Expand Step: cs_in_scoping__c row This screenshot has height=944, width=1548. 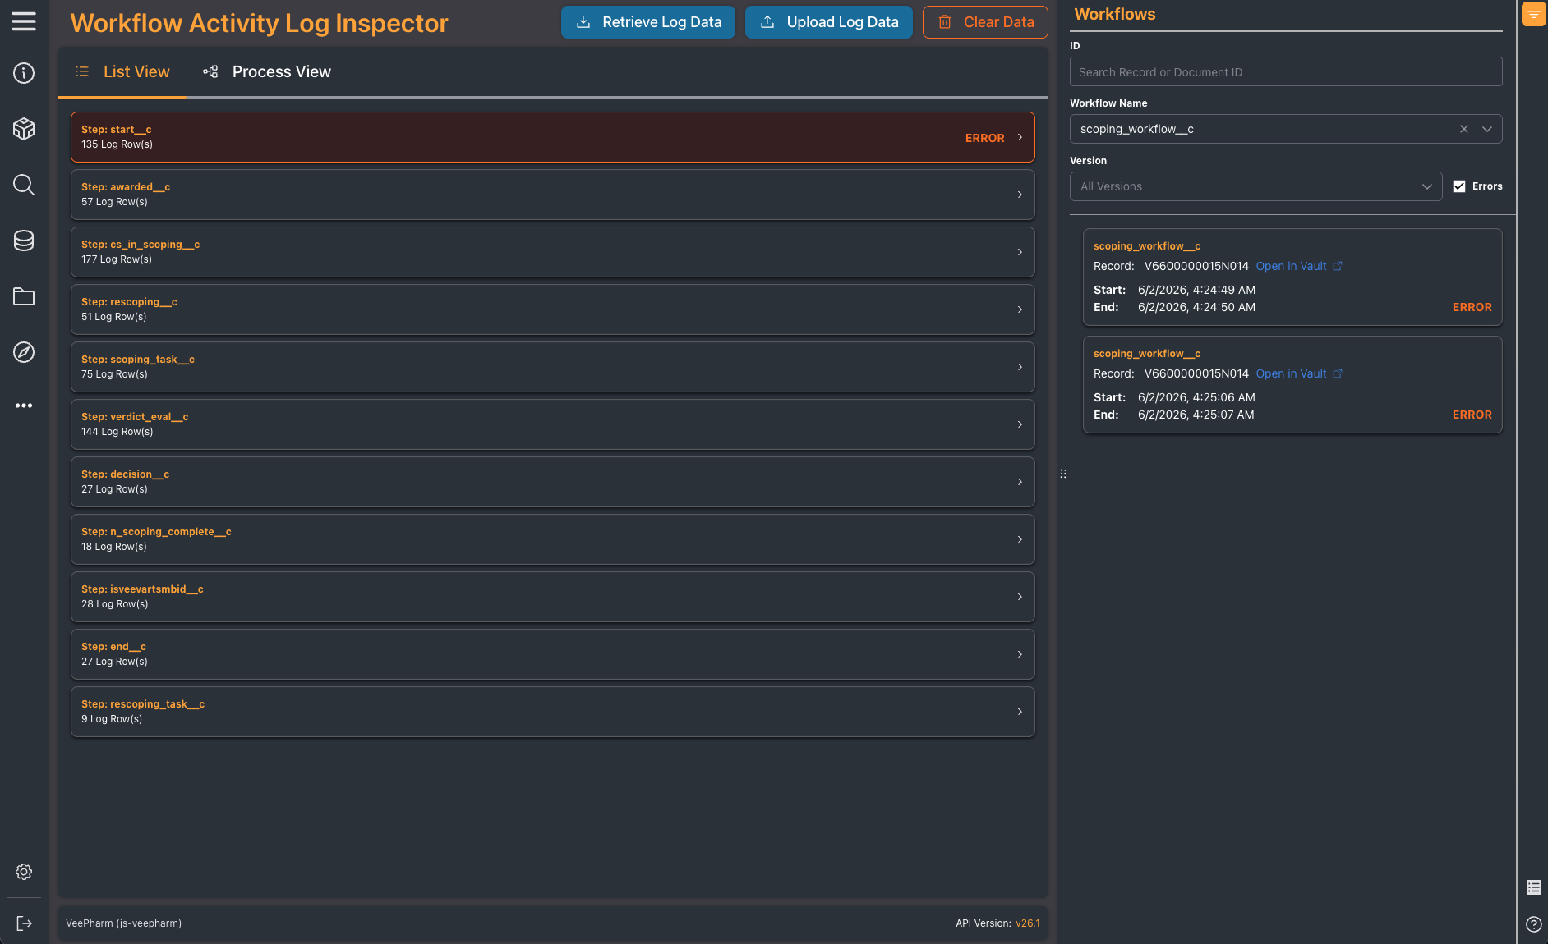pos(552,252)
